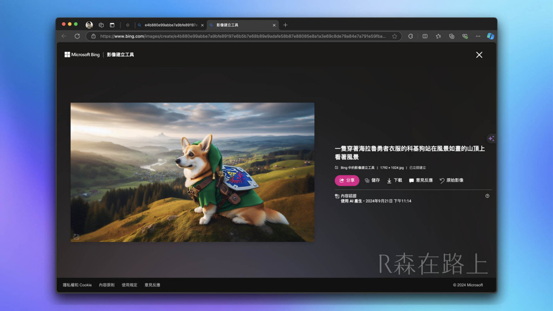This screenshot has width=553, height=311.
Task: Save image with 儲存 button
Action: coord(372,180)
